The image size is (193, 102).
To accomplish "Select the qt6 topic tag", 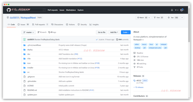I will click(165, 48).
